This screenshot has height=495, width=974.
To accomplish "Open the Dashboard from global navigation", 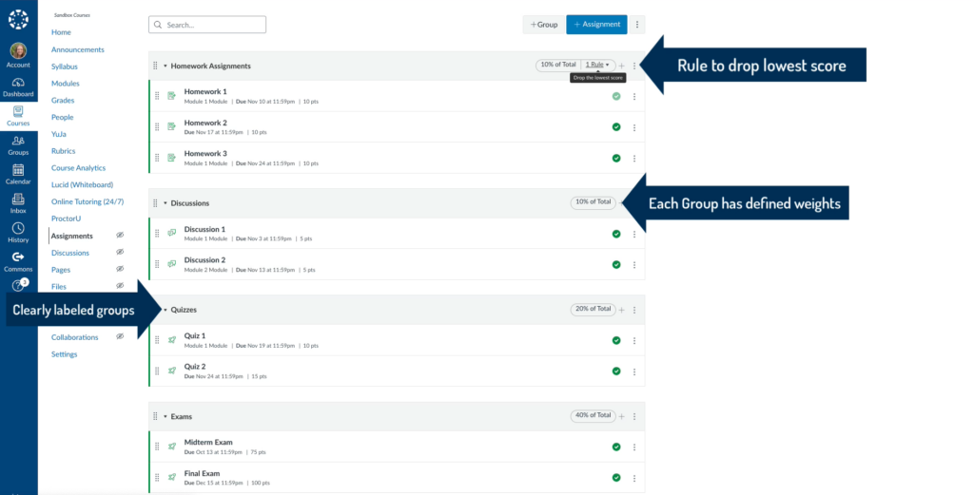I will 18,86.
